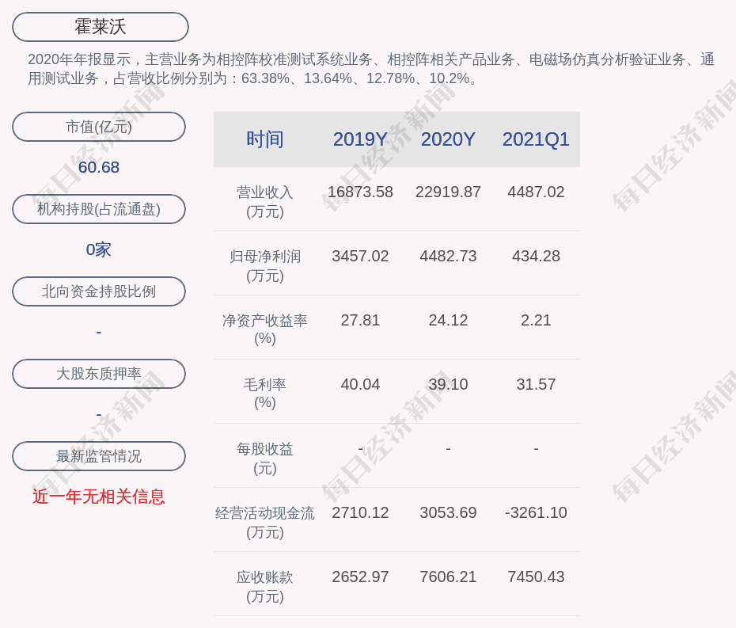This screenshot has height=628, width=736.
Task: Select the gross margin value 40.04
Action: click(x=360, y=385)
